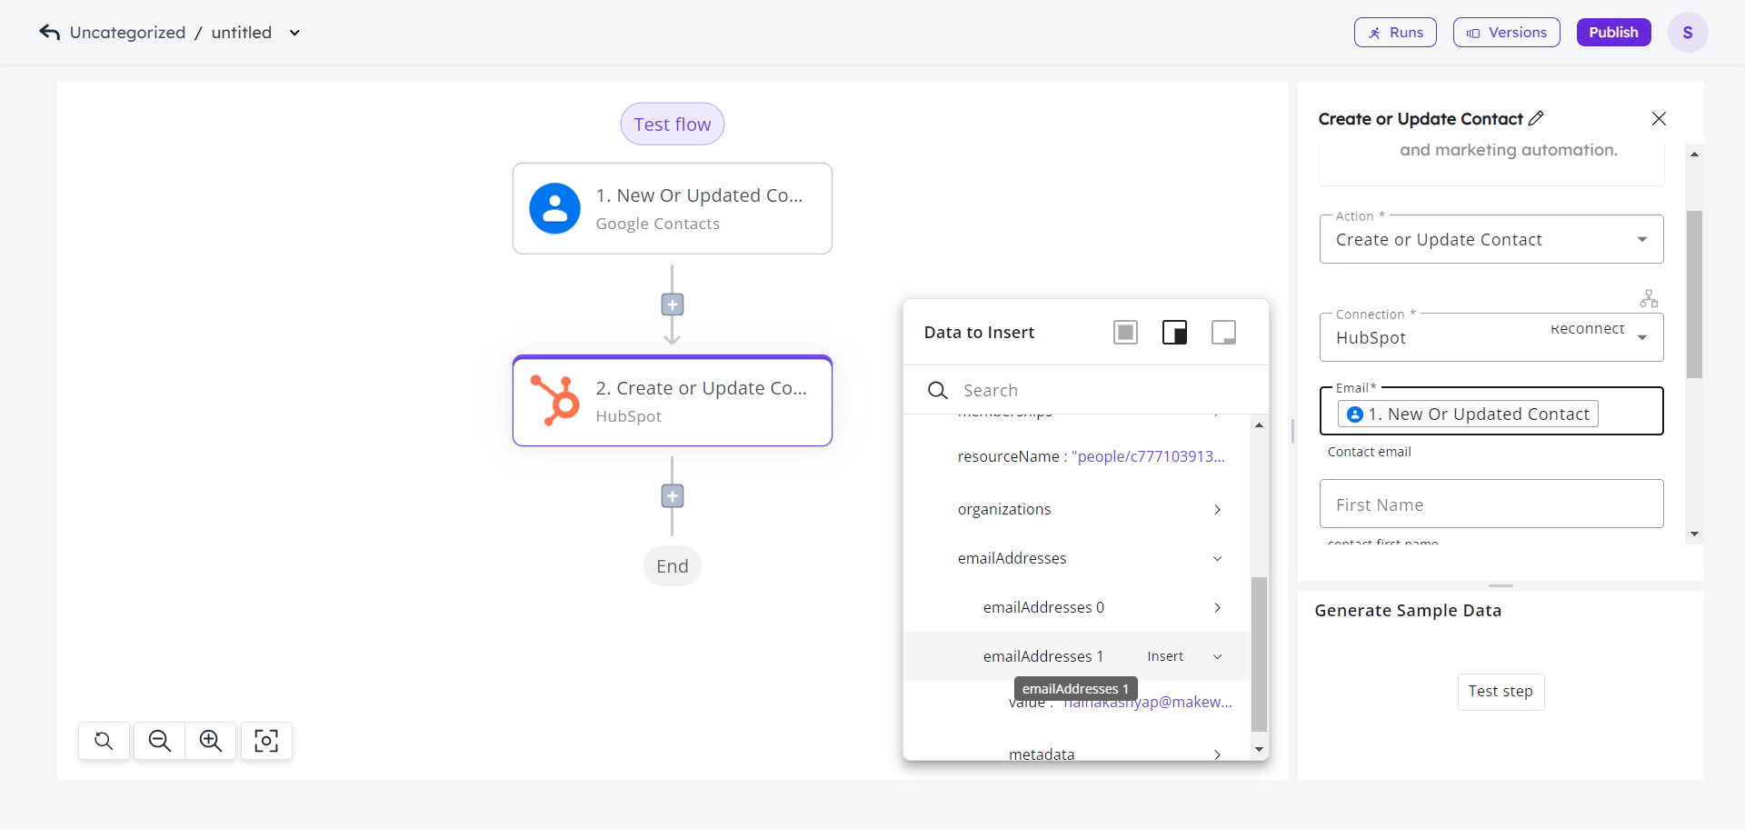Click the Uncategorized breadcrumb
The image size is (1745, 829).
click(x=127, y=33)
